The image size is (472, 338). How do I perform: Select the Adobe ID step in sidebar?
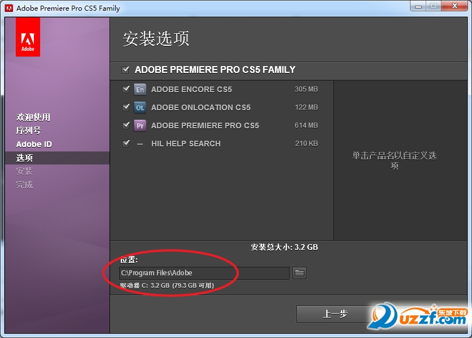[34, 144]
